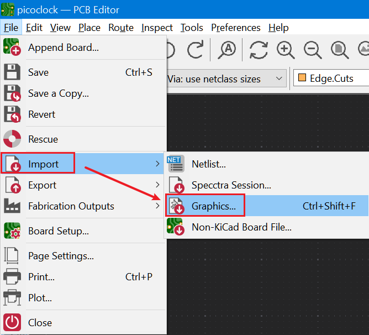Click the Import document icon
The width and height of the screenshot is (369, 335).
point(13,164)
